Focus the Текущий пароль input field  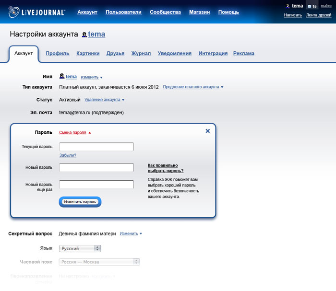point(96,147)
